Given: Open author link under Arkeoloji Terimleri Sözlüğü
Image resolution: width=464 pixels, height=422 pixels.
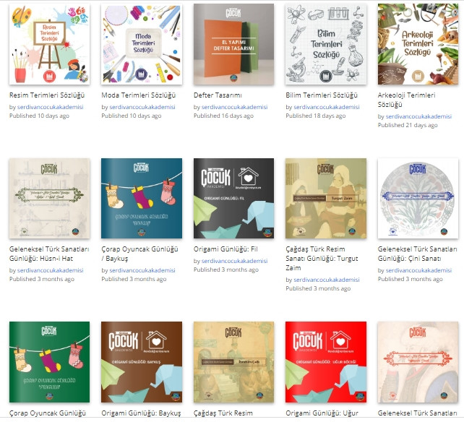Looking at the screenshot, I should pos(418,116).
